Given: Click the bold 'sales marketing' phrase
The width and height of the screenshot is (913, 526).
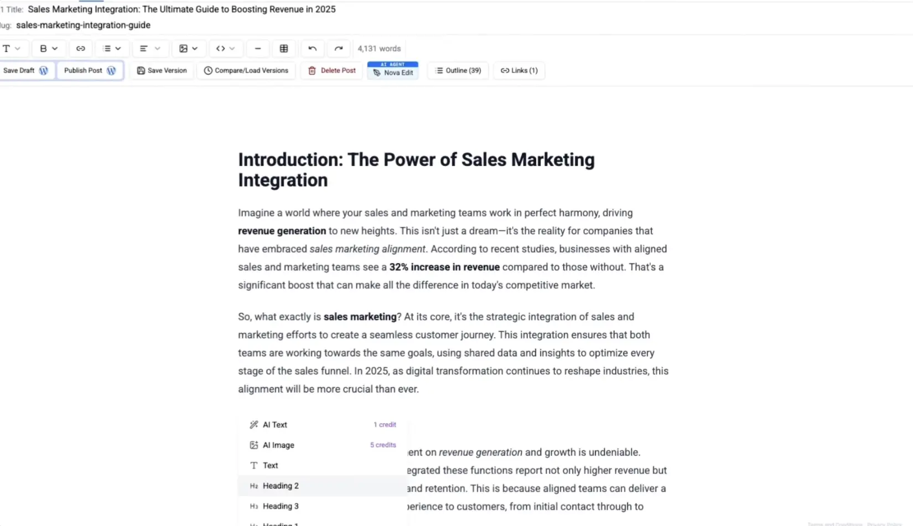Looking at the screenshot, I should pyautogui.click(x=360, y=317).
